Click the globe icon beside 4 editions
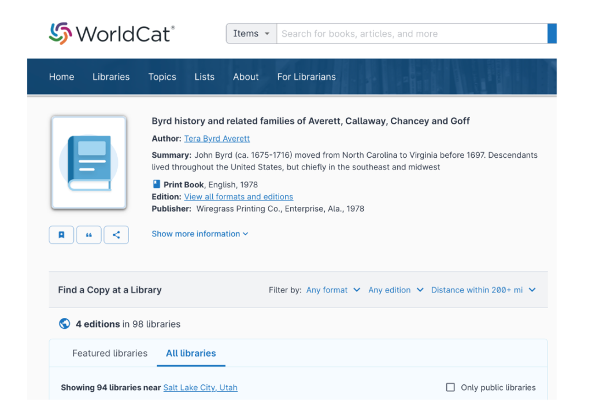This screenshot has width=592, height=419. [65, 324]
